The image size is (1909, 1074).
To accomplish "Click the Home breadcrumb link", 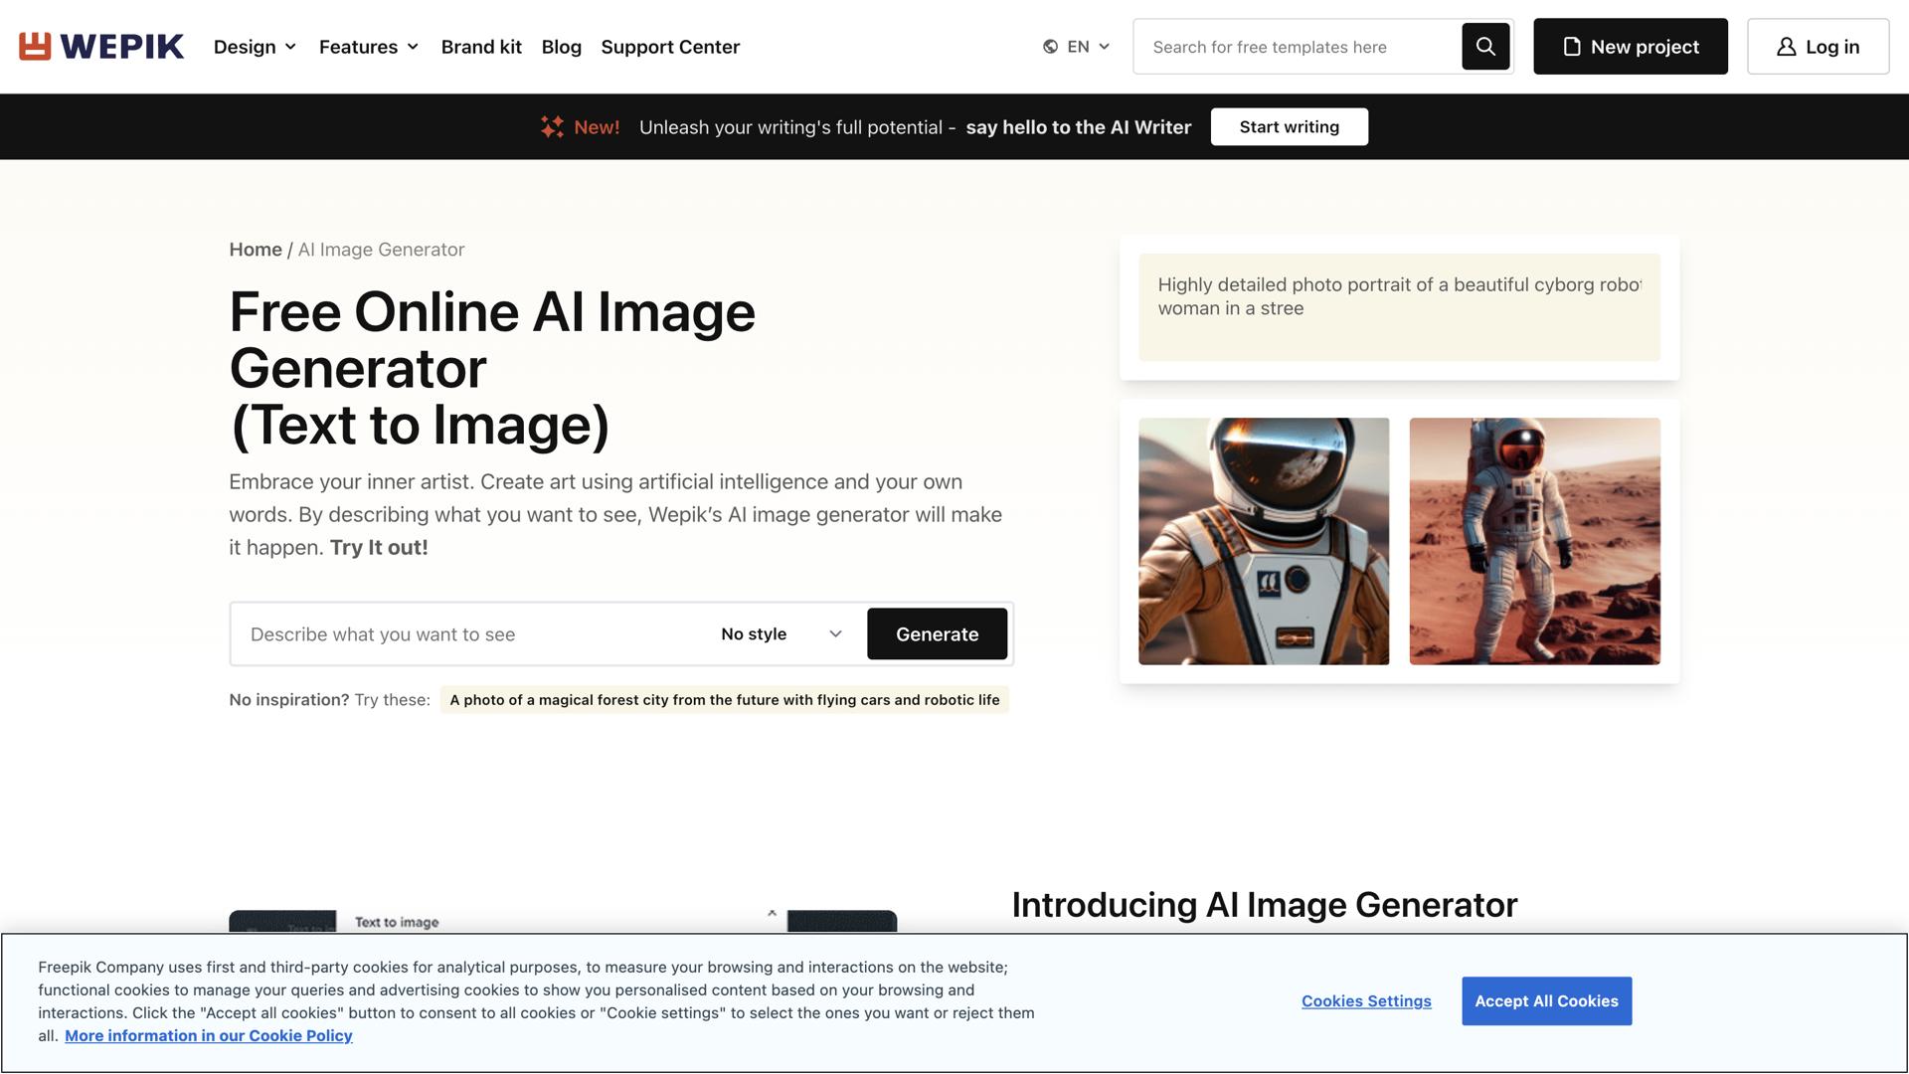I will point(256,250).
